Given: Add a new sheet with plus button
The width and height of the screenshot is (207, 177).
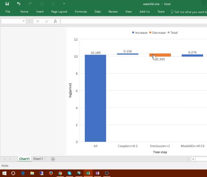Looking at the screenshot, I should pos(53,159).
